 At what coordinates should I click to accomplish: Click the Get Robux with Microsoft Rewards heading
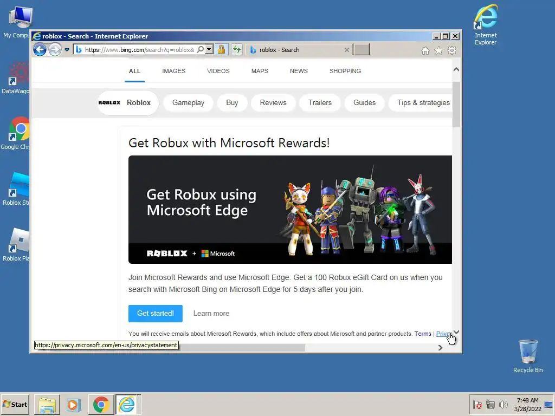click(x=229, y=143)
